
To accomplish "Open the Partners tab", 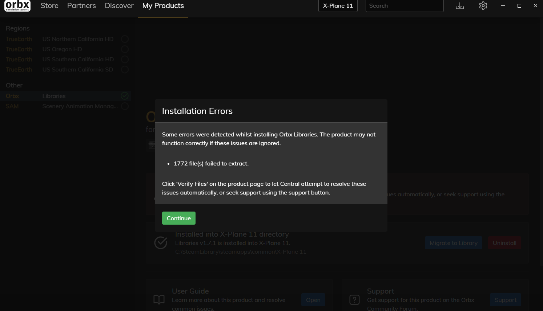I will click(x=81, y=6).
